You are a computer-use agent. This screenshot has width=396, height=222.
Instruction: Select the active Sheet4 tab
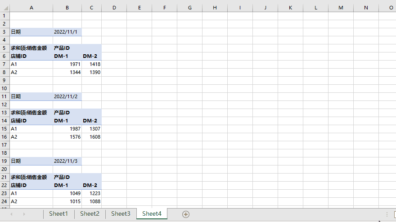pos(152,213)
